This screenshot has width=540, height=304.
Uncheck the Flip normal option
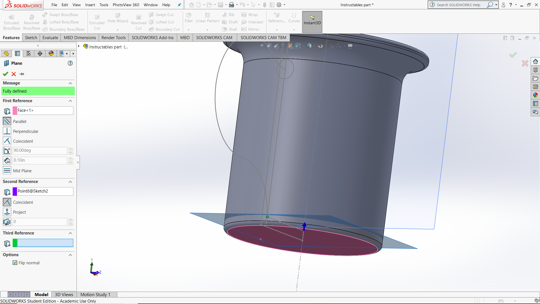(15, 263)
